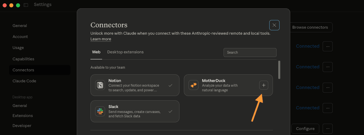Click the Notion connected checkmark
The height and width of the screenshot is (135, 364).
[x=170, y=85]
